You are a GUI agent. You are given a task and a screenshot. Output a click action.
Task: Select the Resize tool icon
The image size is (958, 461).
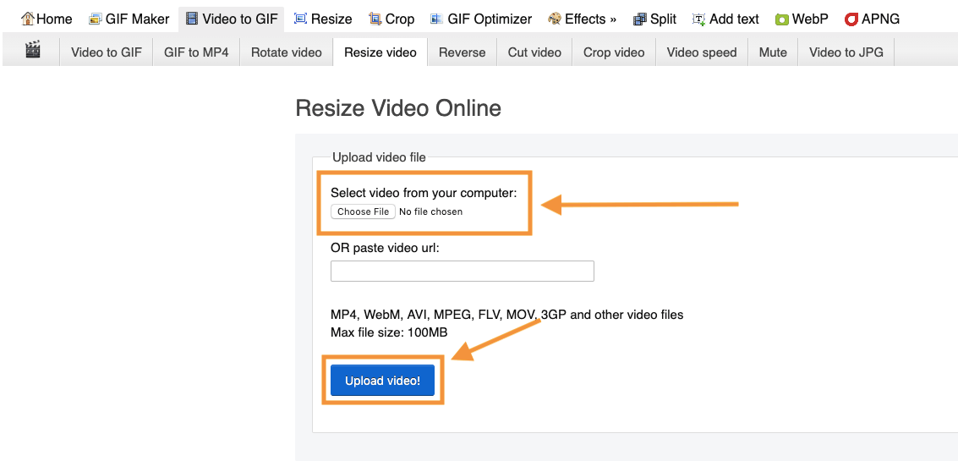(300, 19)
